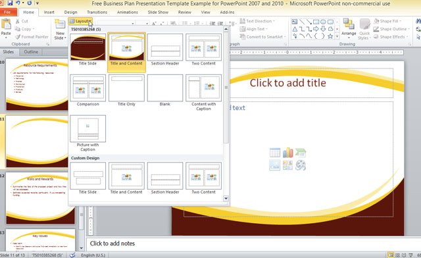The image size is (421, 258).
Task: Toggle the Layout dropdown button
Action: pos(80,21)
